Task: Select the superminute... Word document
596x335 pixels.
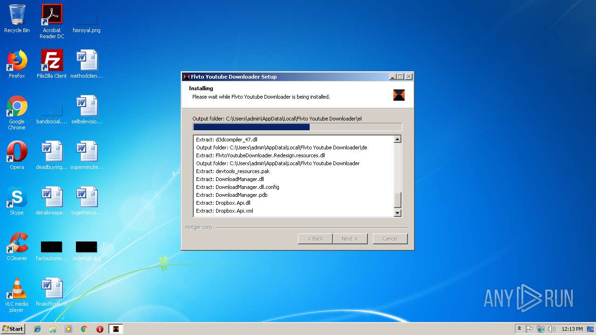Action: [x=87, y=155]
